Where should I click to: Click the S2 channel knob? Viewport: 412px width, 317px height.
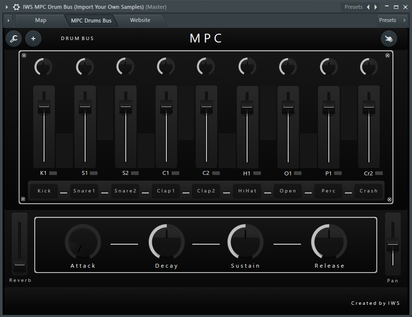[125, 66]
